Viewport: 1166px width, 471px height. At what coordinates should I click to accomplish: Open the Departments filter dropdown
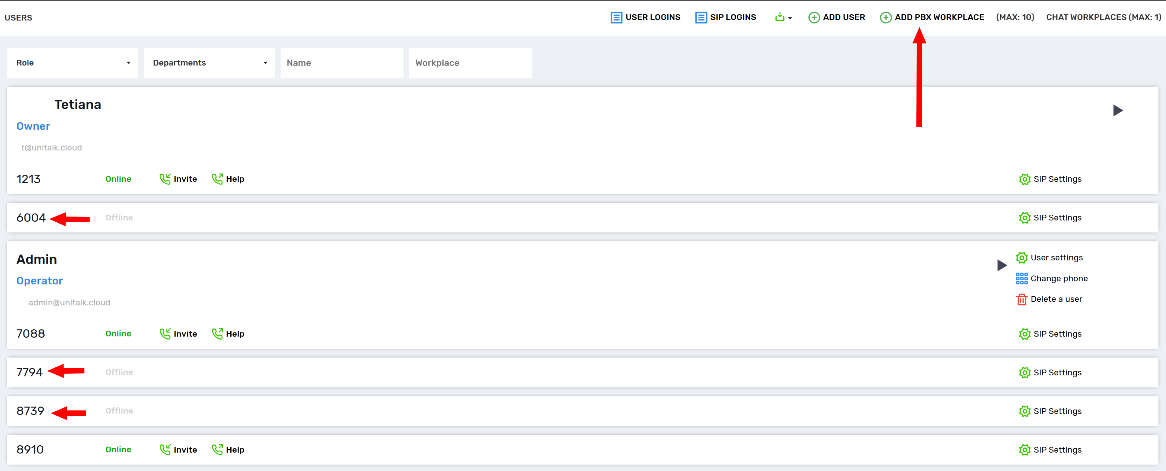[x=210, y=63]
